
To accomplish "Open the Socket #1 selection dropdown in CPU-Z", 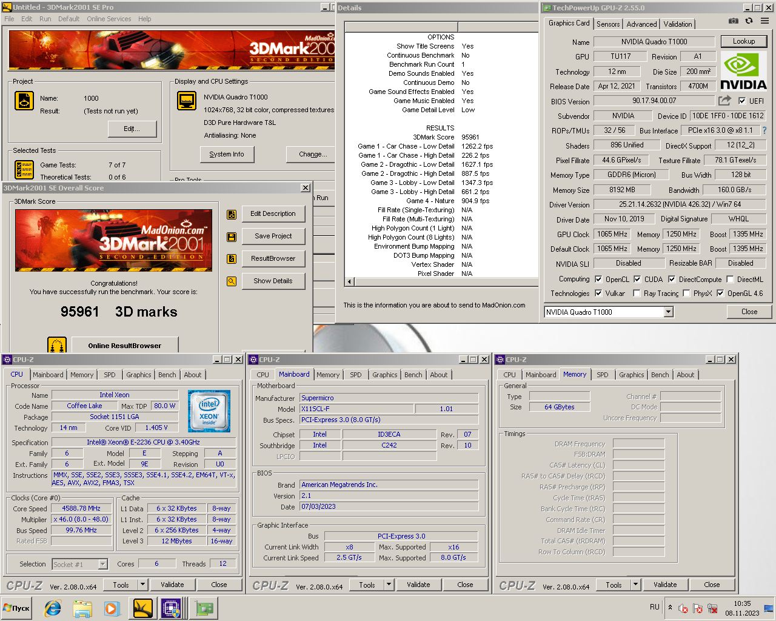I will point(102,565).
